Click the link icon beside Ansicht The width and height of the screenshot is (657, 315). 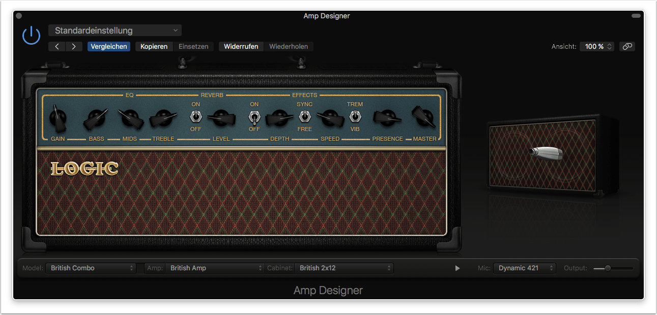point(627,46)
